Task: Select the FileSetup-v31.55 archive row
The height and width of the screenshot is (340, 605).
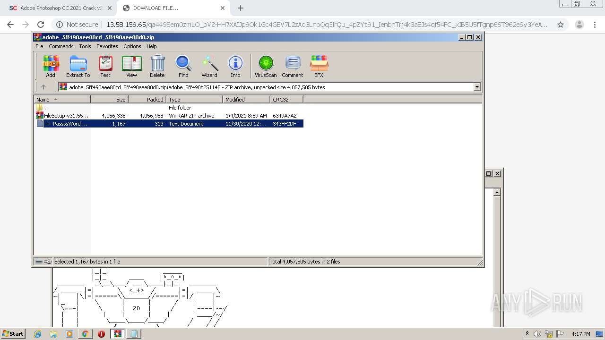Action: [169, 116]
